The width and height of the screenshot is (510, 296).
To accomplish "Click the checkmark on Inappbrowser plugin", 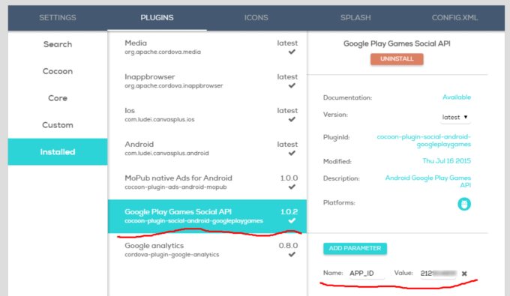I will point(292,85).
